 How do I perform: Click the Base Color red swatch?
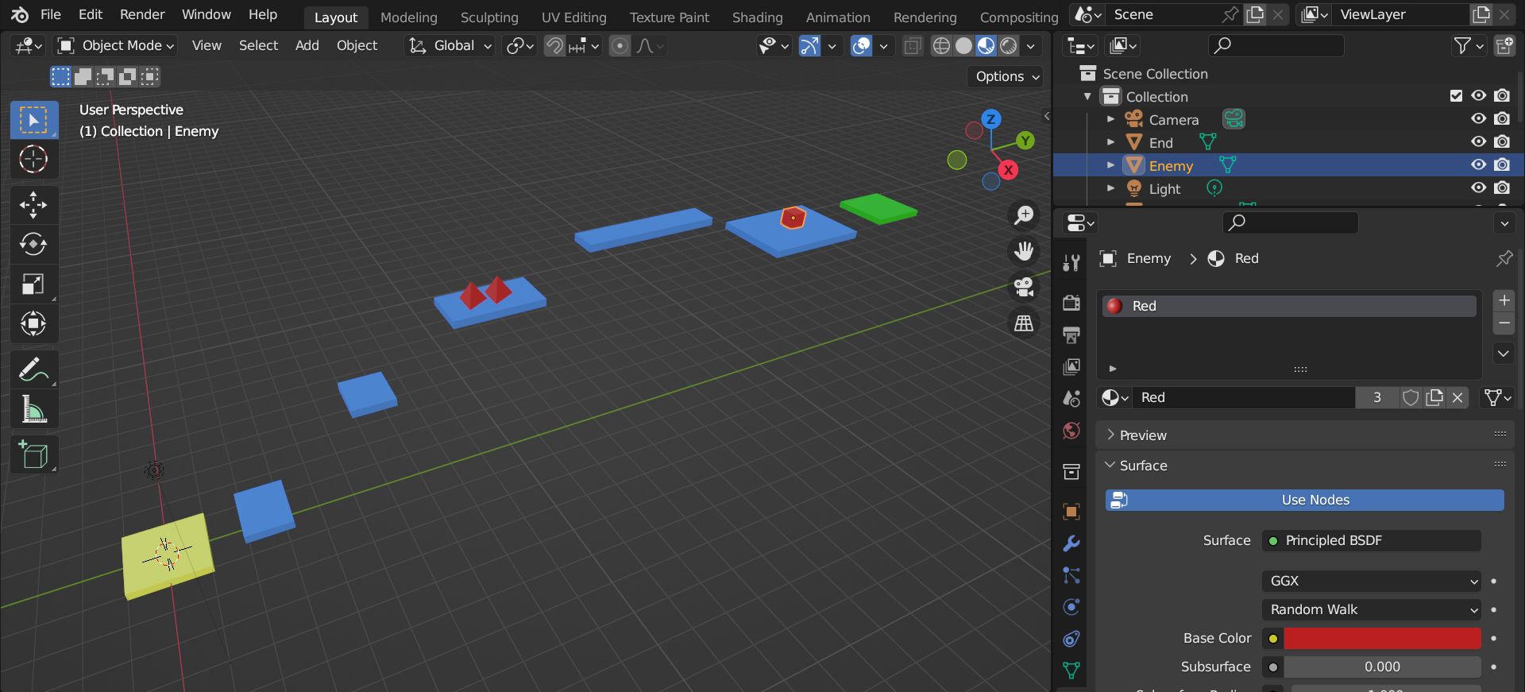[x=1383, y=638]
